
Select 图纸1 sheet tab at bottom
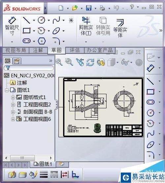point(43,164)
